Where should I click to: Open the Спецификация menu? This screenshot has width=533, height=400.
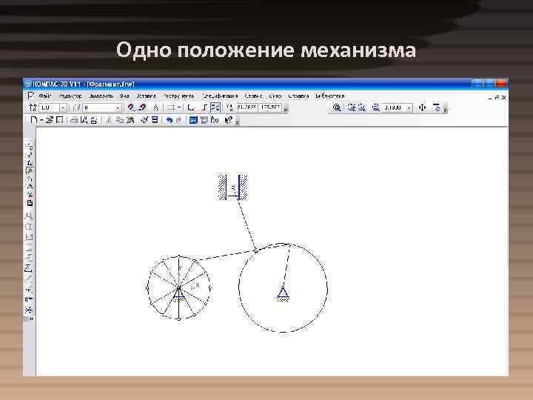220,96
